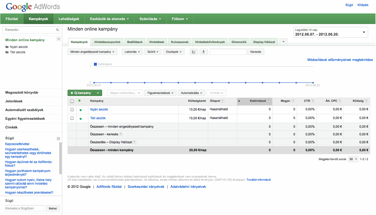Click help icon beside Összesen - keresés

(x=121, y=134)
